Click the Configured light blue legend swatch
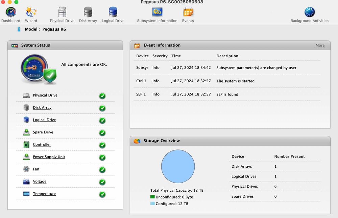The height and width of the screenshot is (218, 338). click(x=152, y=203)
